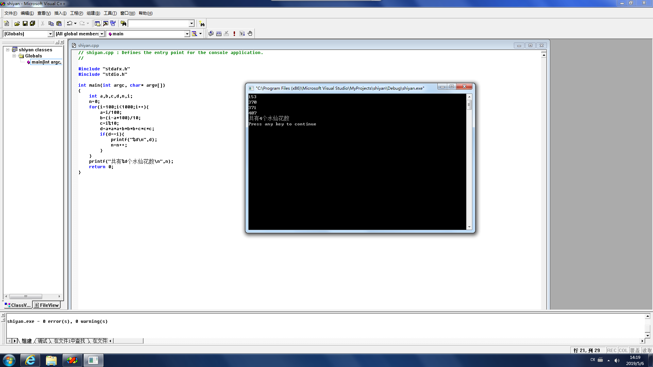653x367 pixels.
Task: Click the Compile icon in build toolbar
Action: click(x=211, y=34)
